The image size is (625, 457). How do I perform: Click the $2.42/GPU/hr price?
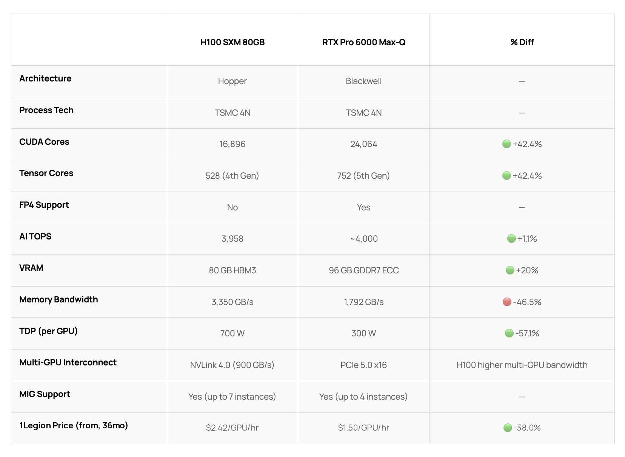(x=232, y=428)
